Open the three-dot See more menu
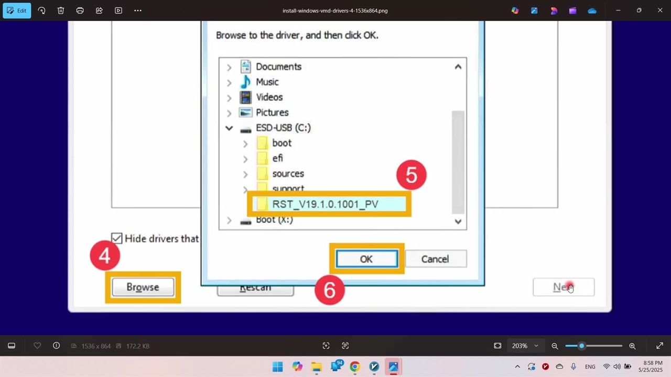Image resolution: width=671 pixels, height=377 pixels. [138, 10]
